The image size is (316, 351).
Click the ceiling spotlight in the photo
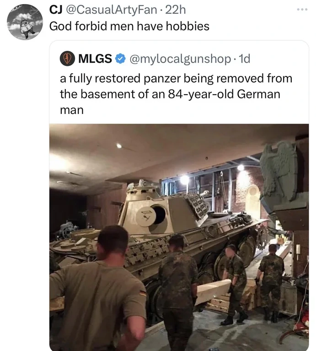[119, 146]
